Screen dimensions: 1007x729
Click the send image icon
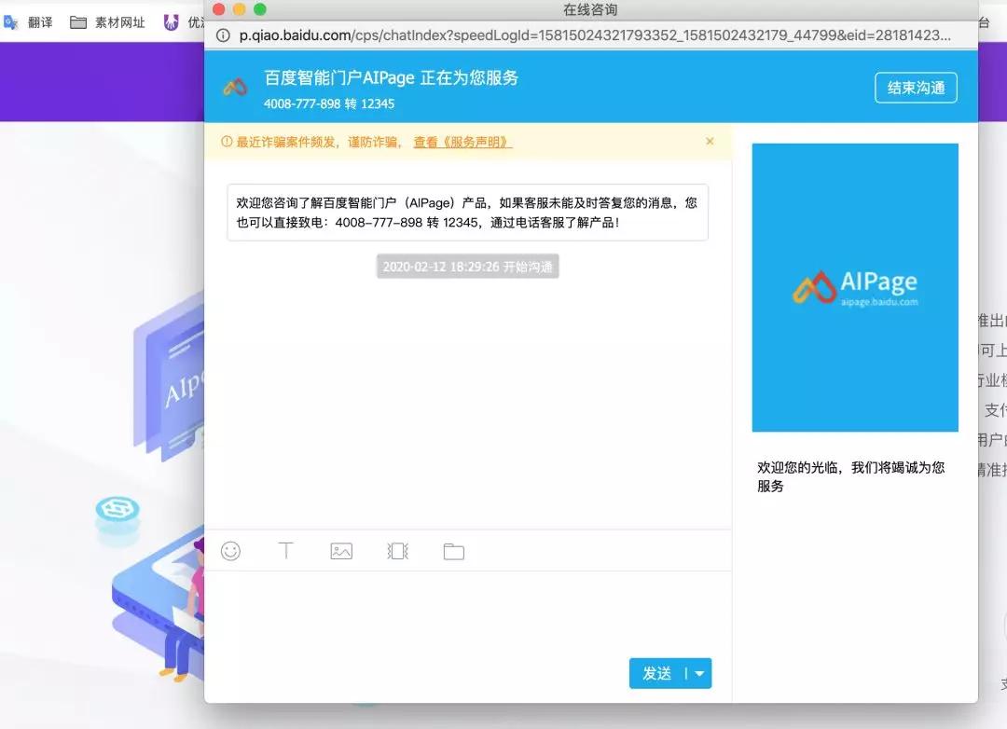point(341,551)
